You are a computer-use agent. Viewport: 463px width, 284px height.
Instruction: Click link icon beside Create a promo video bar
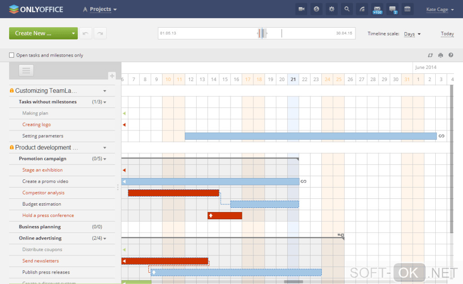pos(304,181)
